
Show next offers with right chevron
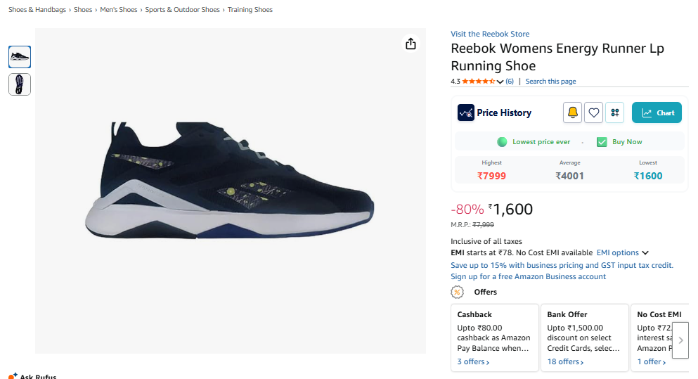click(680, 340)
